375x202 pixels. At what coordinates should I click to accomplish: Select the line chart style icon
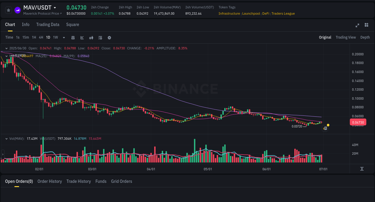click(82, 37)
